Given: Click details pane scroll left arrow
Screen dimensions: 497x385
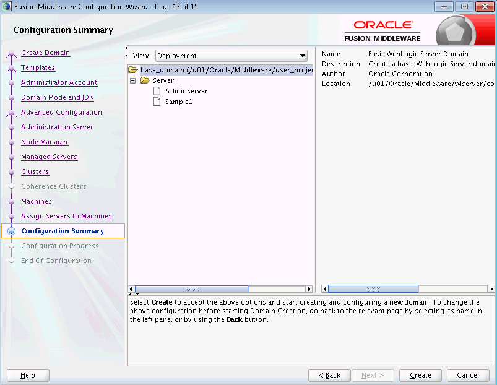Looking at the screenshot, I should [x=324, y=289].
